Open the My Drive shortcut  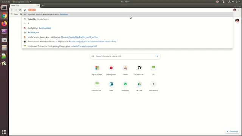[139, 87]
